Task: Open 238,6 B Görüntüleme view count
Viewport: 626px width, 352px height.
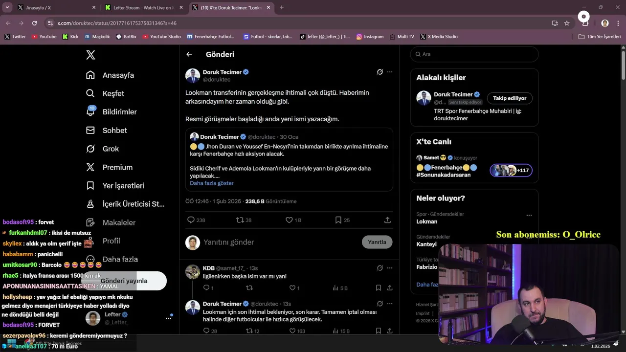Action: point(271,201)
